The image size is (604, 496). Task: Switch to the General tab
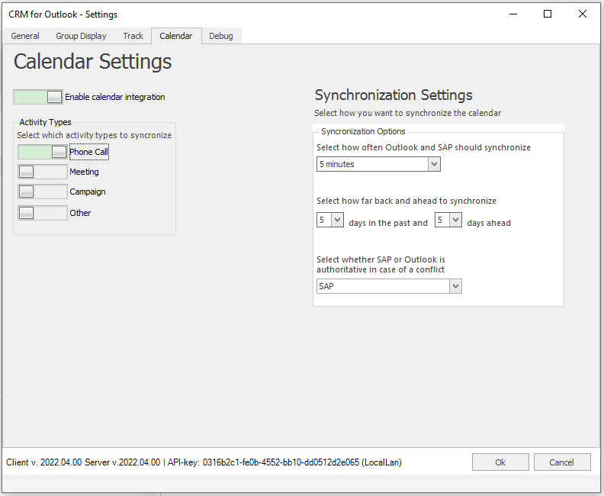(25, 36)
